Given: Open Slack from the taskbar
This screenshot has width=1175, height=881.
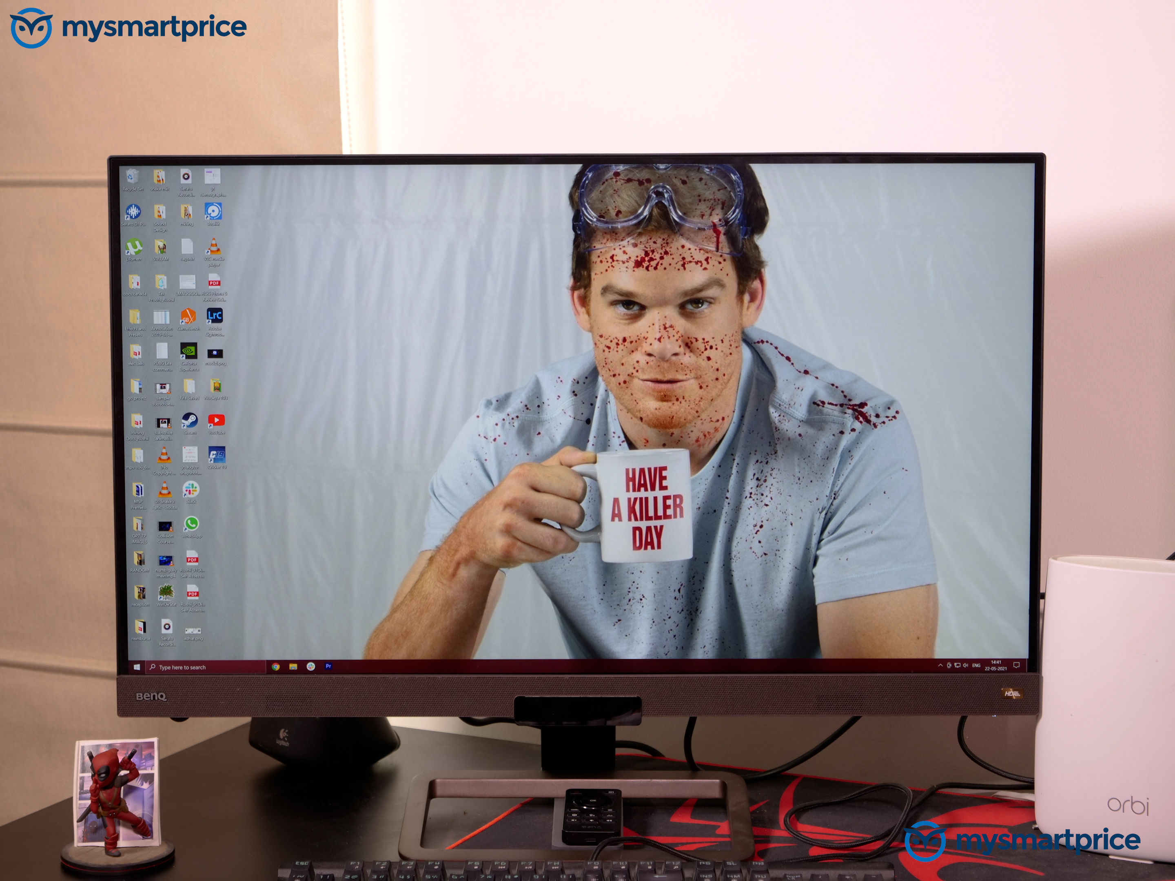Looking at the screenshot, I should [x=311, y=666].
